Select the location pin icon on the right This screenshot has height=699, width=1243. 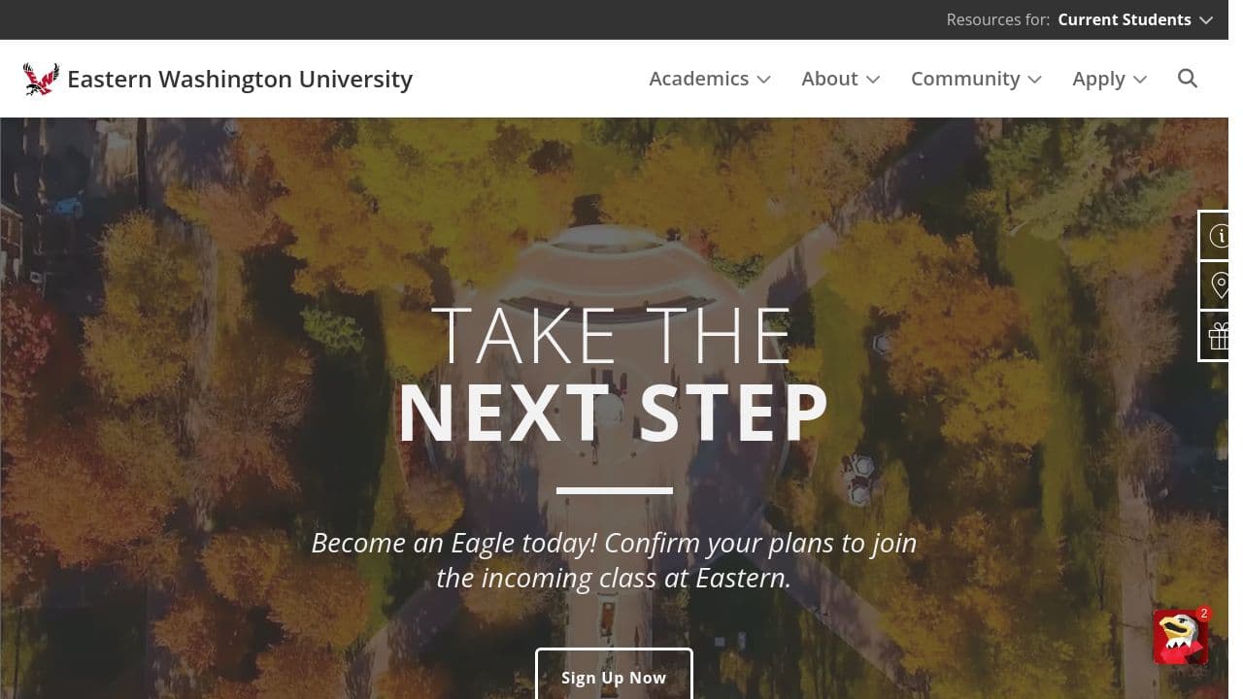click(x=1221, y=284)
